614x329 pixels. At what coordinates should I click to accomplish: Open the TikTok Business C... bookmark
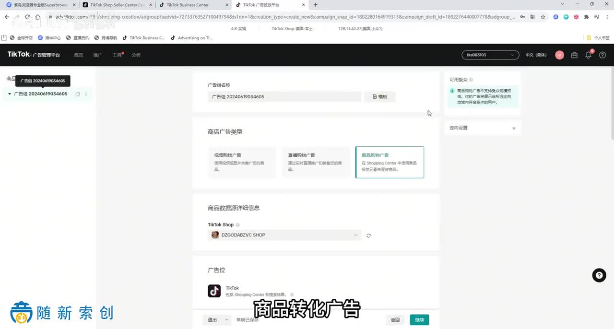point(144,38)
